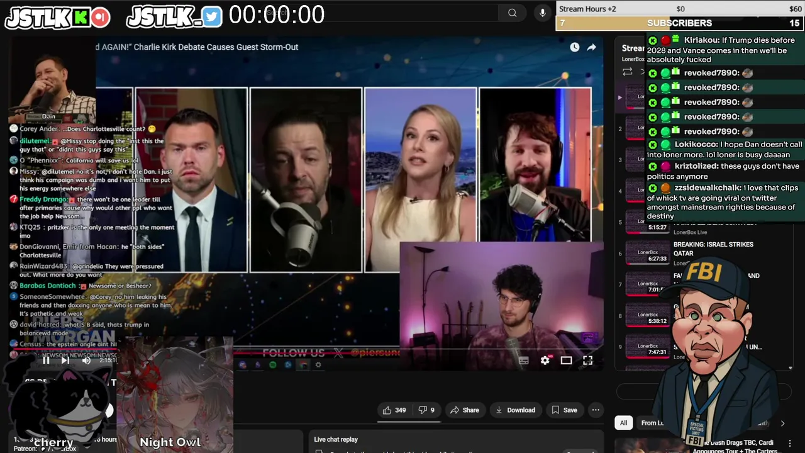Click kriztolized's chat message about politics
805x453 pixels.
[725, 171]
